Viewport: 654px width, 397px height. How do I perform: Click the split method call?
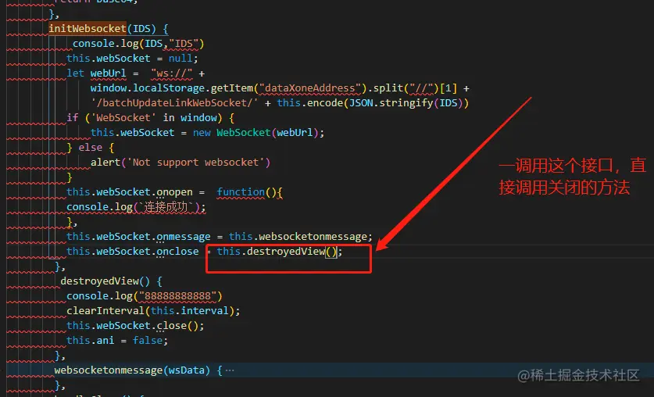pos(388,88)
